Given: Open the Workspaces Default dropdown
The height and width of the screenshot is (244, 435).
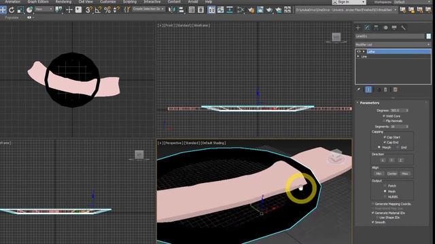Looking at the screenshot, I should pyautogui.click(x=413, y=2).
